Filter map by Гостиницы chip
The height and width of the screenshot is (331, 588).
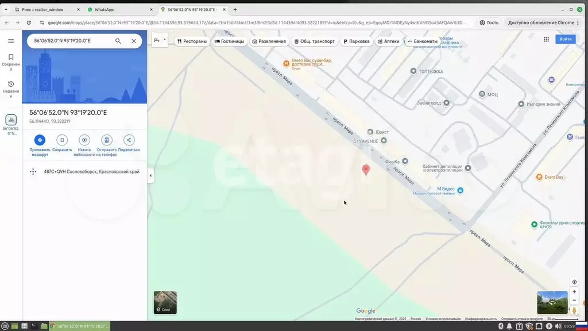[230, 41]
